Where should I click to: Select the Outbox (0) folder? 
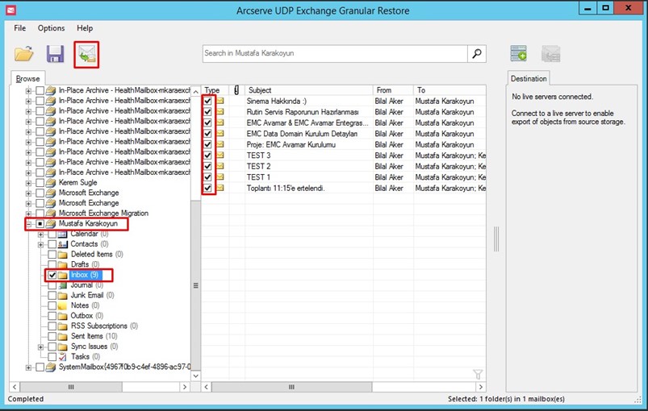click(87, 316)
